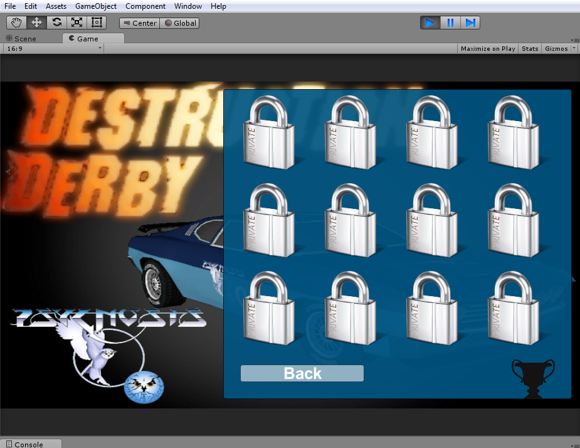Toggle Maximize on Play
The image size is (580, 448).
(488, 48)
